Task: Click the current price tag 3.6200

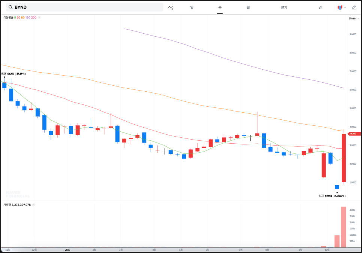Action: pyautogui.click(x=354, y=134)
